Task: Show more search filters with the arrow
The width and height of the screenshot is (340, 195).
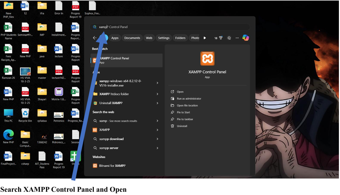Action: tap(205, 38)
